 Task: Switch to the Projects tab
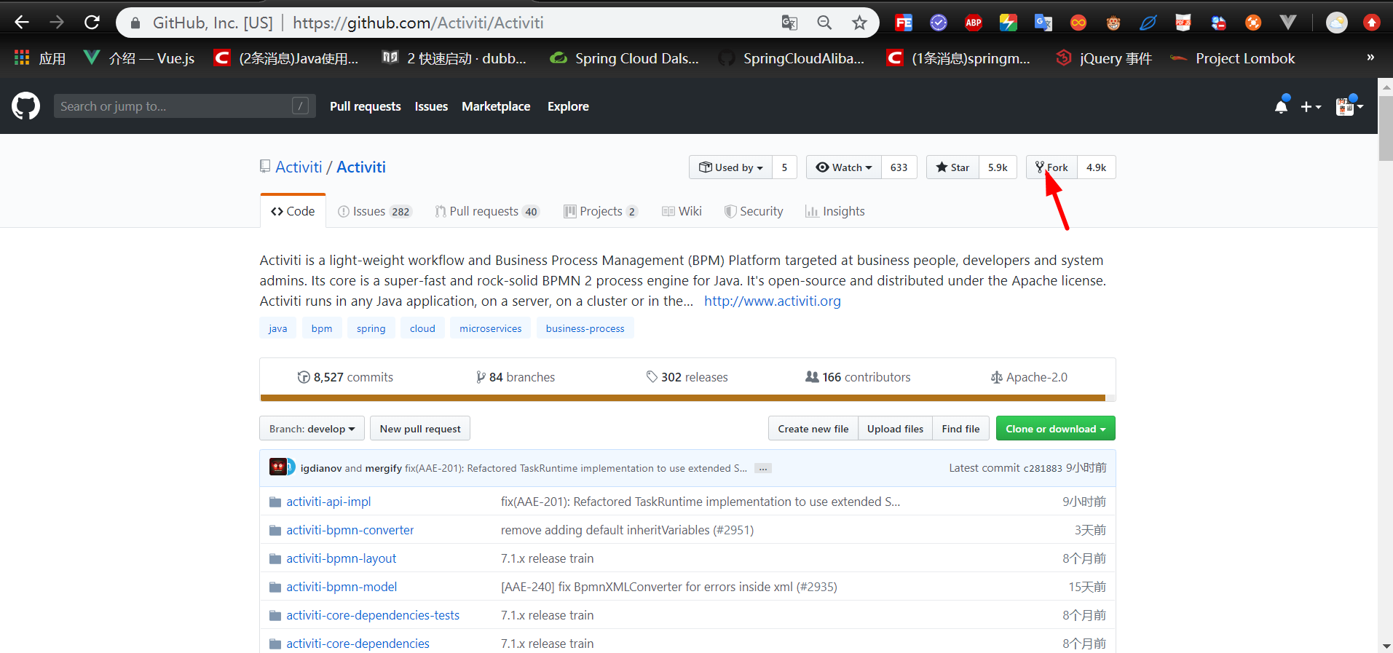click(x=601, y=211)
